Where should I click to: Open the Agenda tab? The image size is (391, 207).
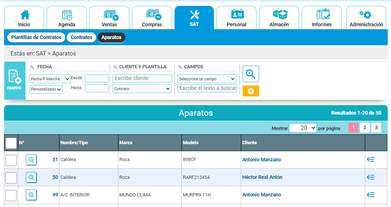(67, 18)
